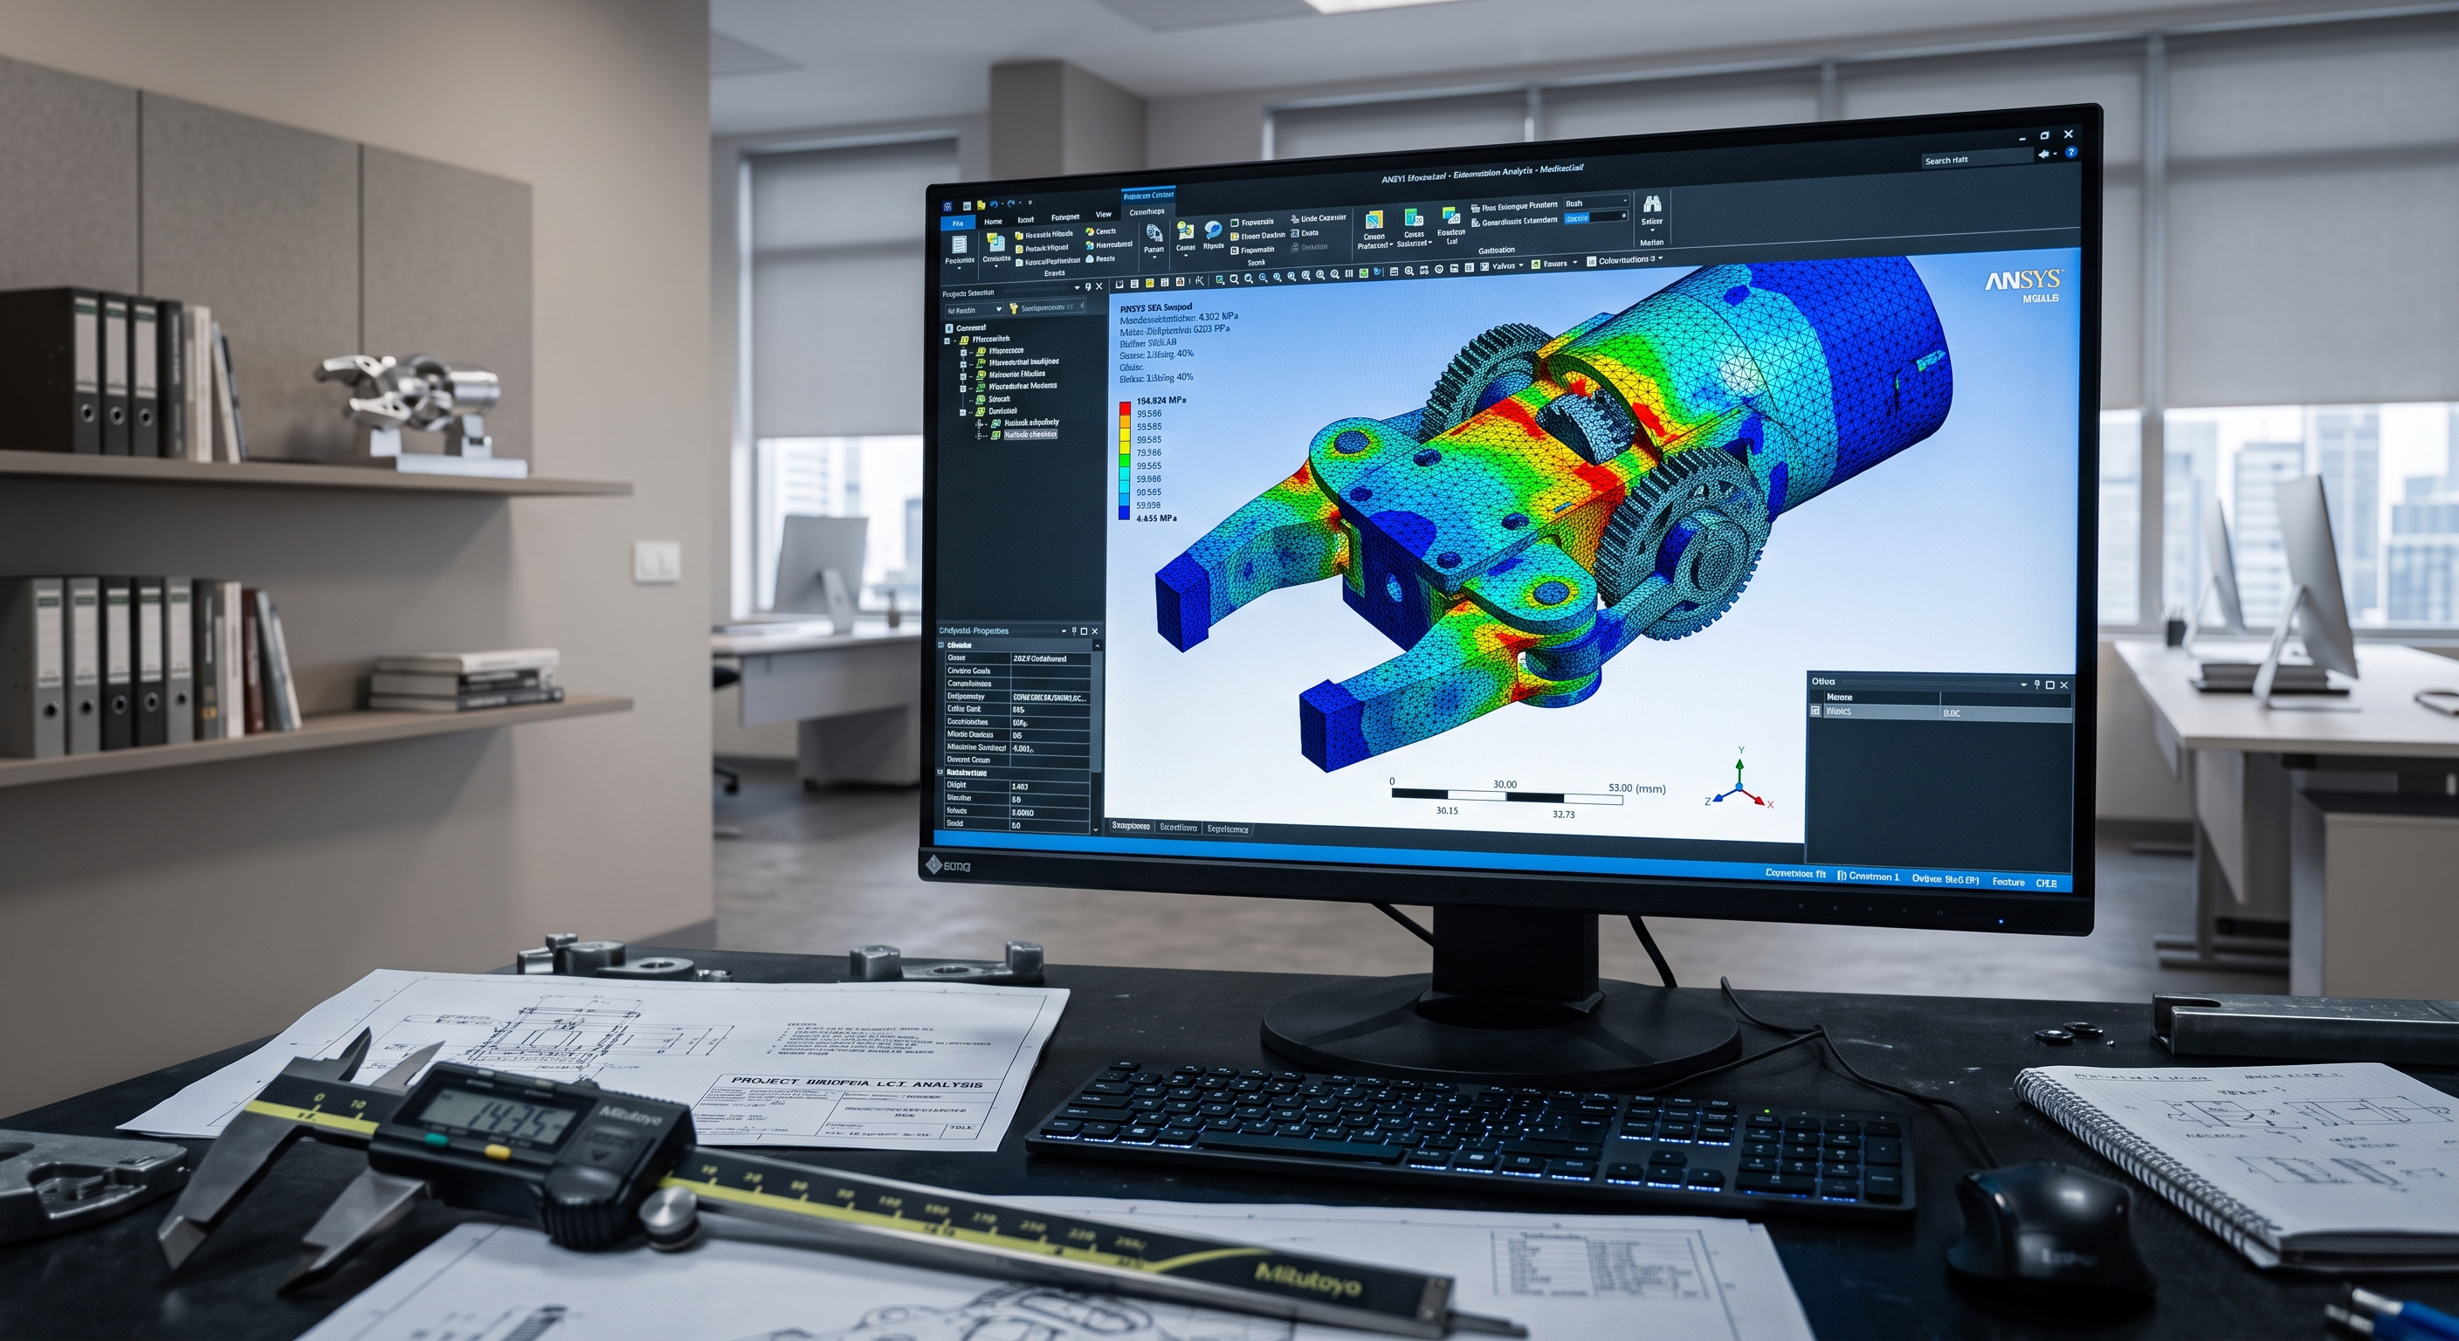Viewport: 2459px width, 1341px height.
Task: Click the funnel filter icon in tree panel
Action: [1014, 308]
